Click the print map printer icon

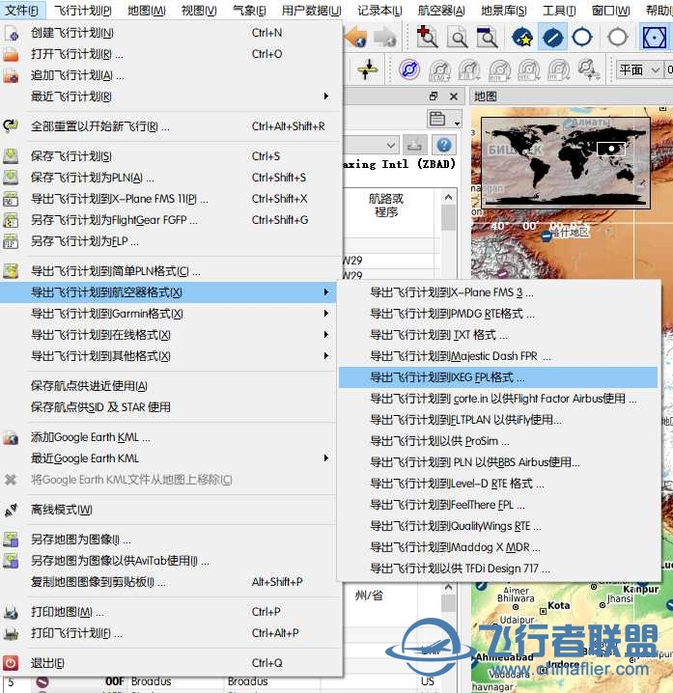pyautogui.click(x=11, y=612)
